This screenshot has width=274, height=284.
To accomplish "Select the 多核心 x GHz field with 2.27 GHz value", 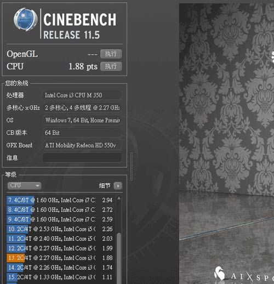I will [82, 107].
